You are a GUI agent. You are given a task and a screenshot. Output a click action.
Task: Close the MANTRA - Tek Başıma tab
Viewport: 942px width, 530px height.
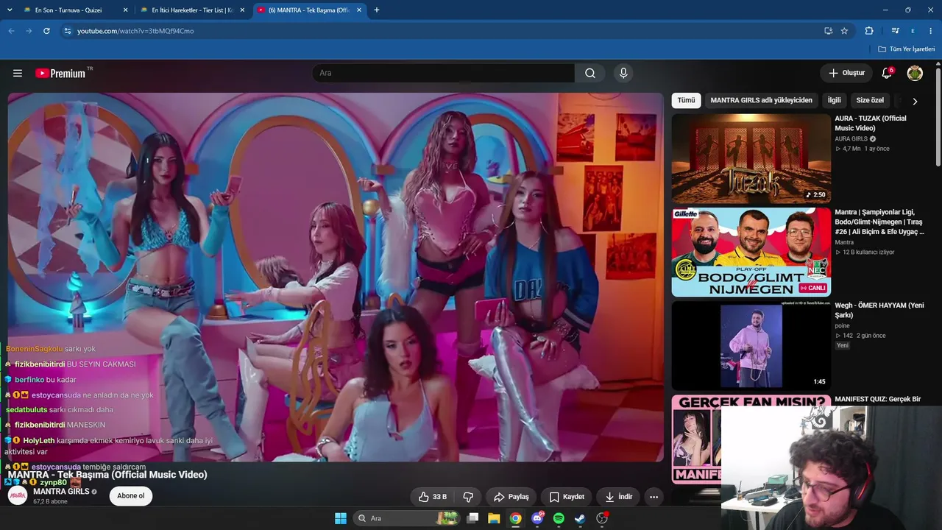(358, 10)
